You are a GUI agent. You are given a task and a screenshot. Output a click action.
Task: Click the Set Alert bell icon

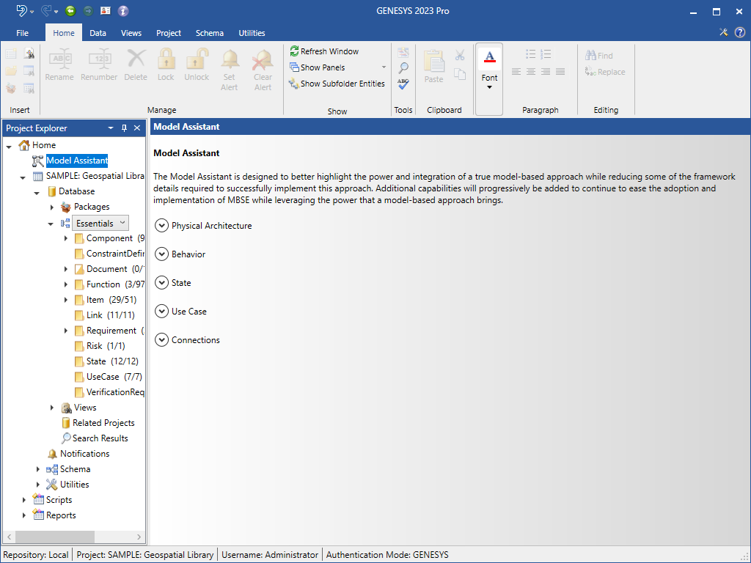(x=230, y=60)
